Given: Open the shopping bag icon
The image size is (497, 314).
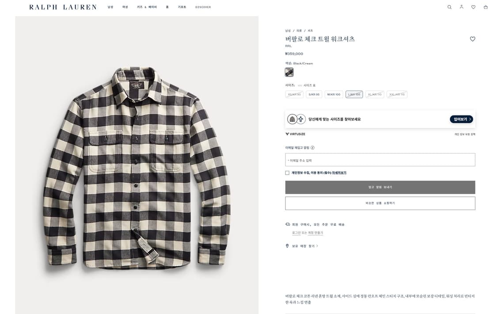Looking at the screenshot, I should (485, 7).
